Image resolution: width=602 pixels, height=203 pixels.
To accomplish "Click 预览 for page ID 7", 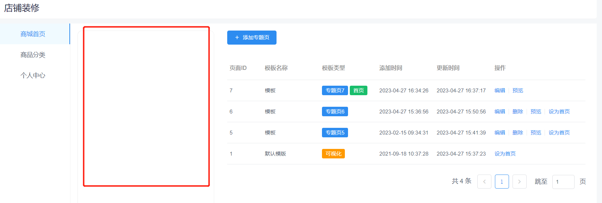I will pyautogui.click(x=518, y=91).
